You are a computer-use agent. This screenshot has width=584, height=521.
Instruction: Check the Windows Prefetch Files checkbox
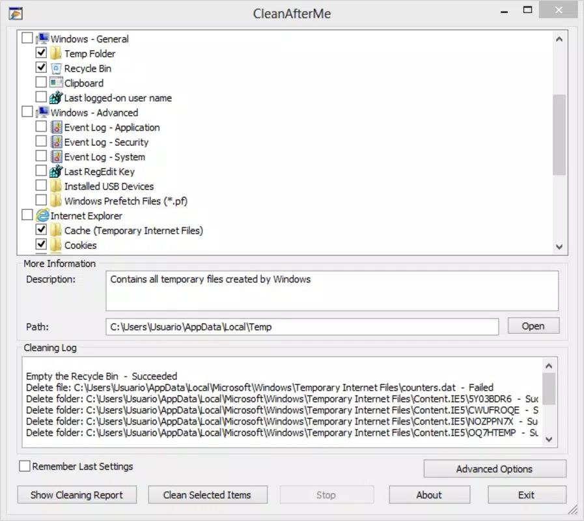pos(41,200)
